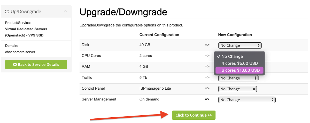This screenshot has width=310, height=123.
Task: Click the char.nomore.server domain text
Action: tap(20, 52)
